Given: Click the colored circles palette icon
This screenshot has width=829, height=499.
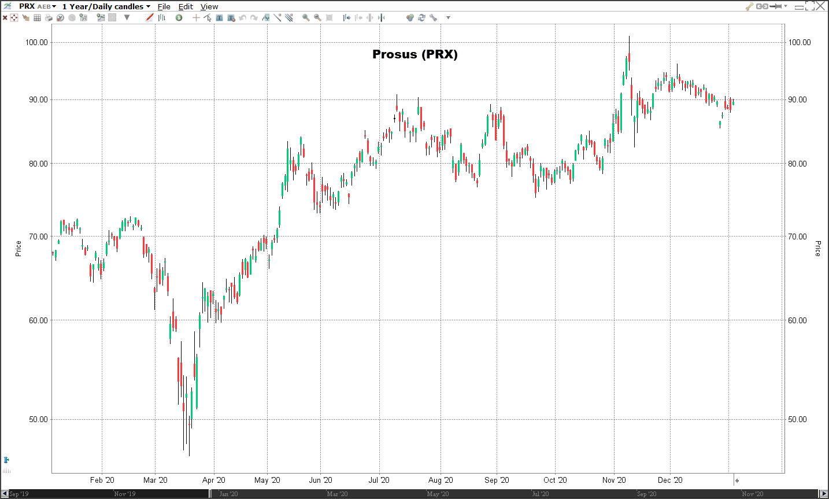Looking at the screenshot, I should pos(410,18).
